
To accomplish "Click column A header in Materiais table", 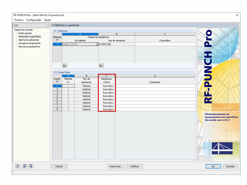I will (80, 34).
